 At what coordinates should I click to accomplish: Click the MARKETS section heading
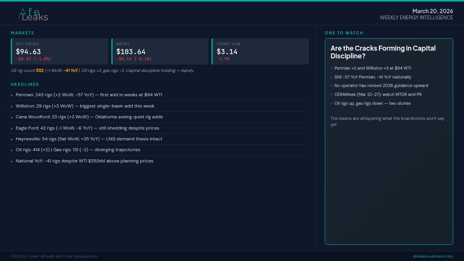22,33
